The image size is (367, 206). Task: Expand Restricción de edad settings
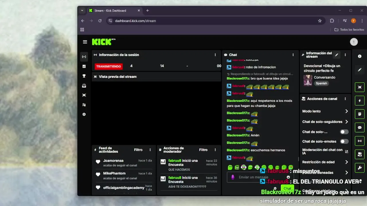coord(346,162)
